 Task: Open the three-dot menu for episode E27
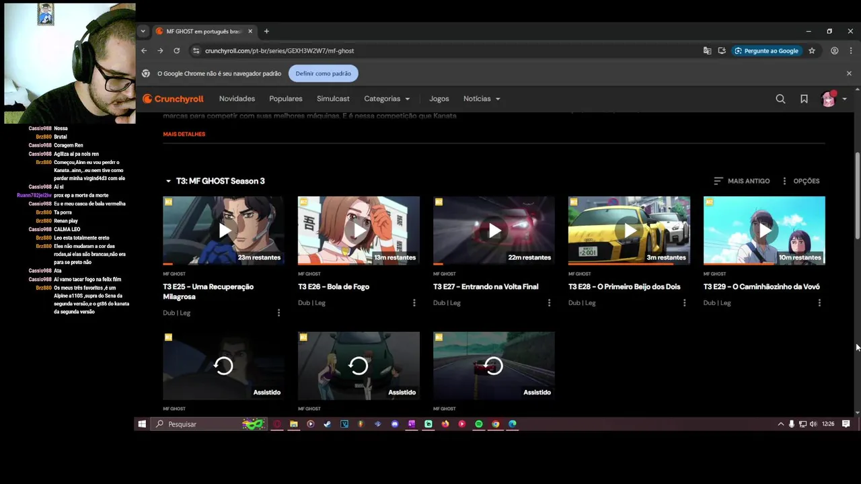(x=549, y=302)
